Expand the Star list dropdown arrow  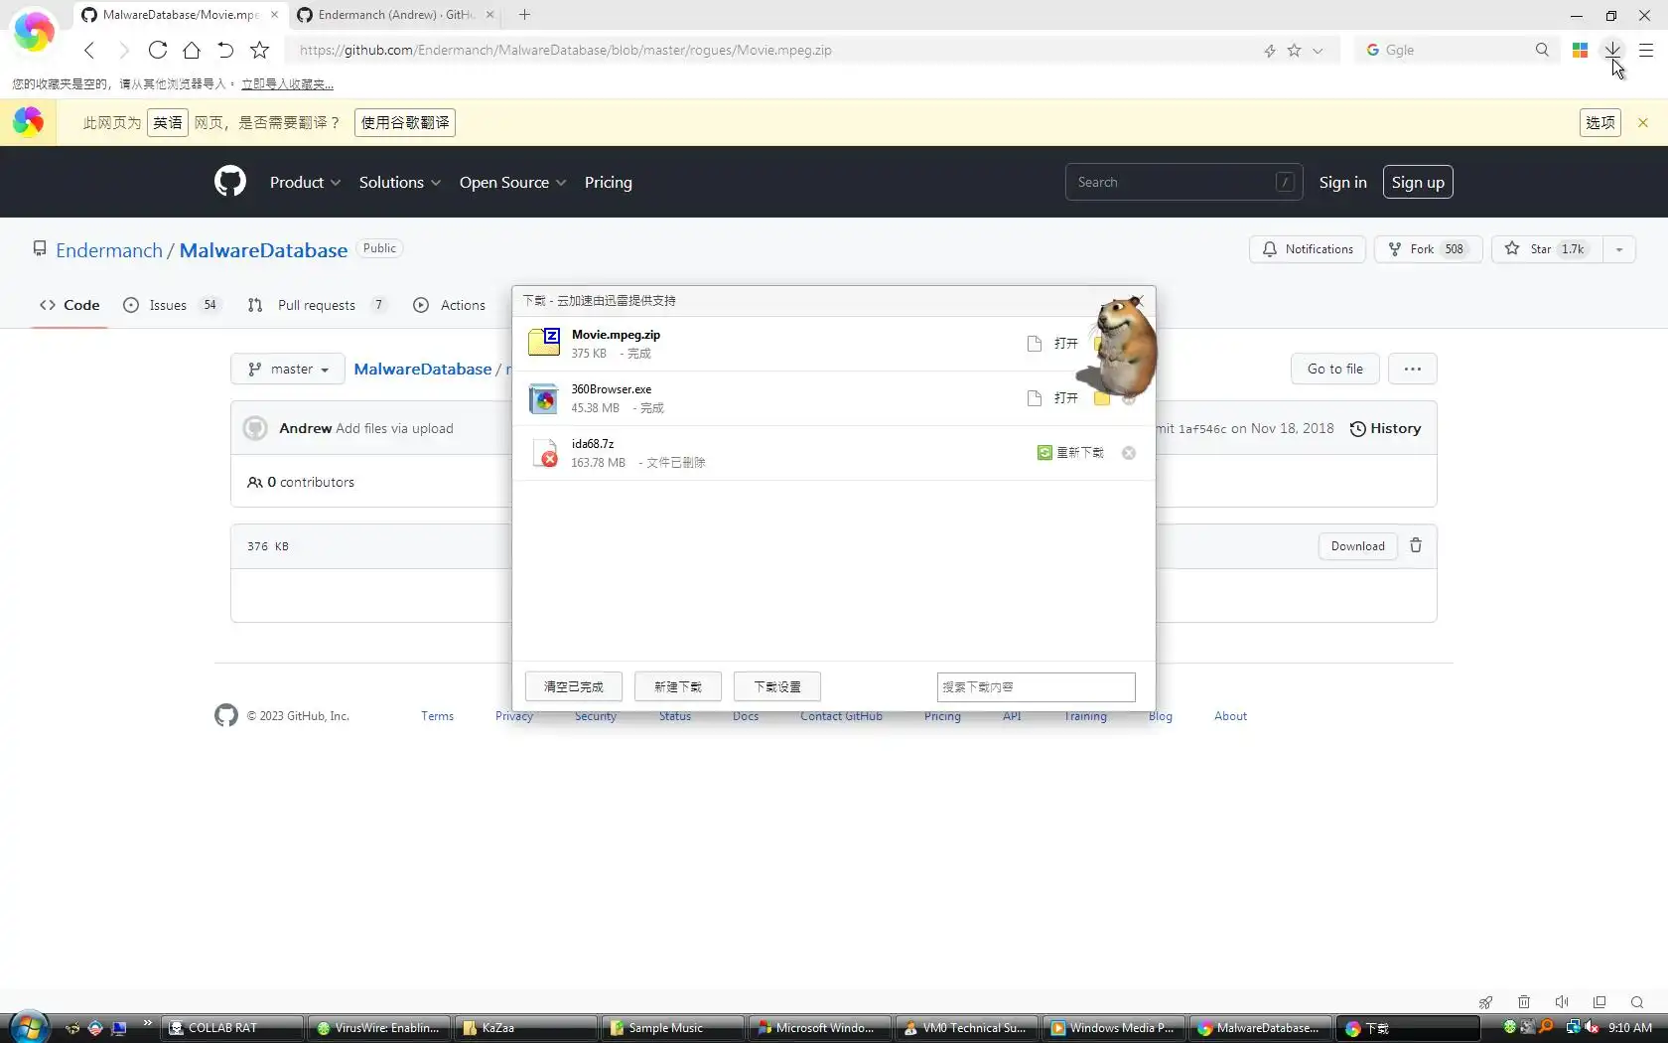(x=1618, y=249)
